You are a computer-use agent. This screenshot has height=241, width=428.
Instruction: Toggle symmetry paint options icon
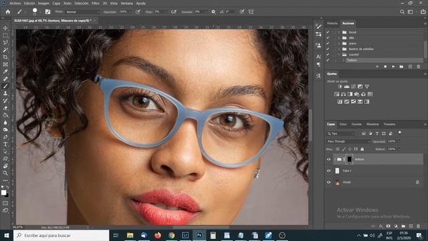251,12
